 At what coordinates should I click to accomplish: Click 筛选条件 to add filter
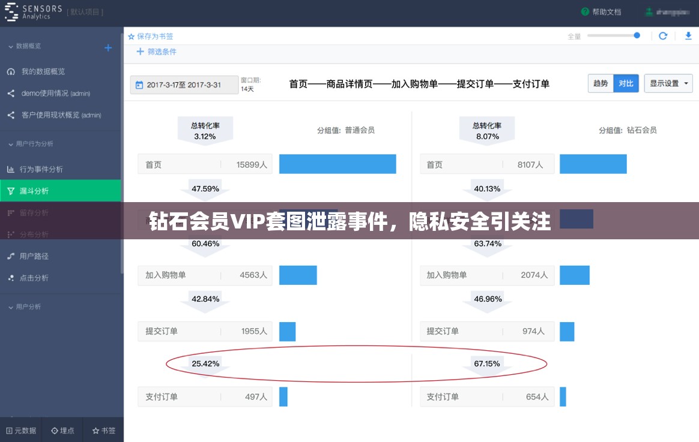tap(162, 52)
